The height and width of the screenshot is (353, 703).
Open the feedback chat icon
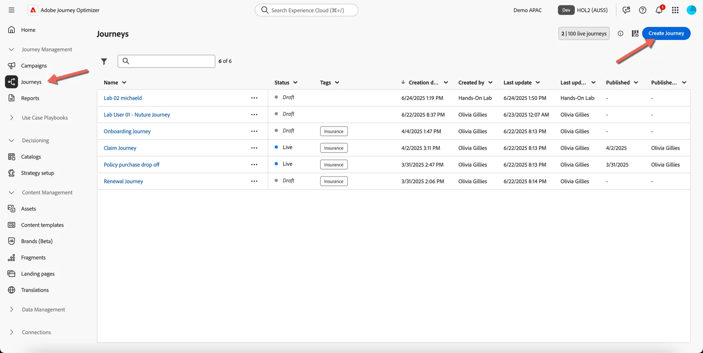point(626,10)
